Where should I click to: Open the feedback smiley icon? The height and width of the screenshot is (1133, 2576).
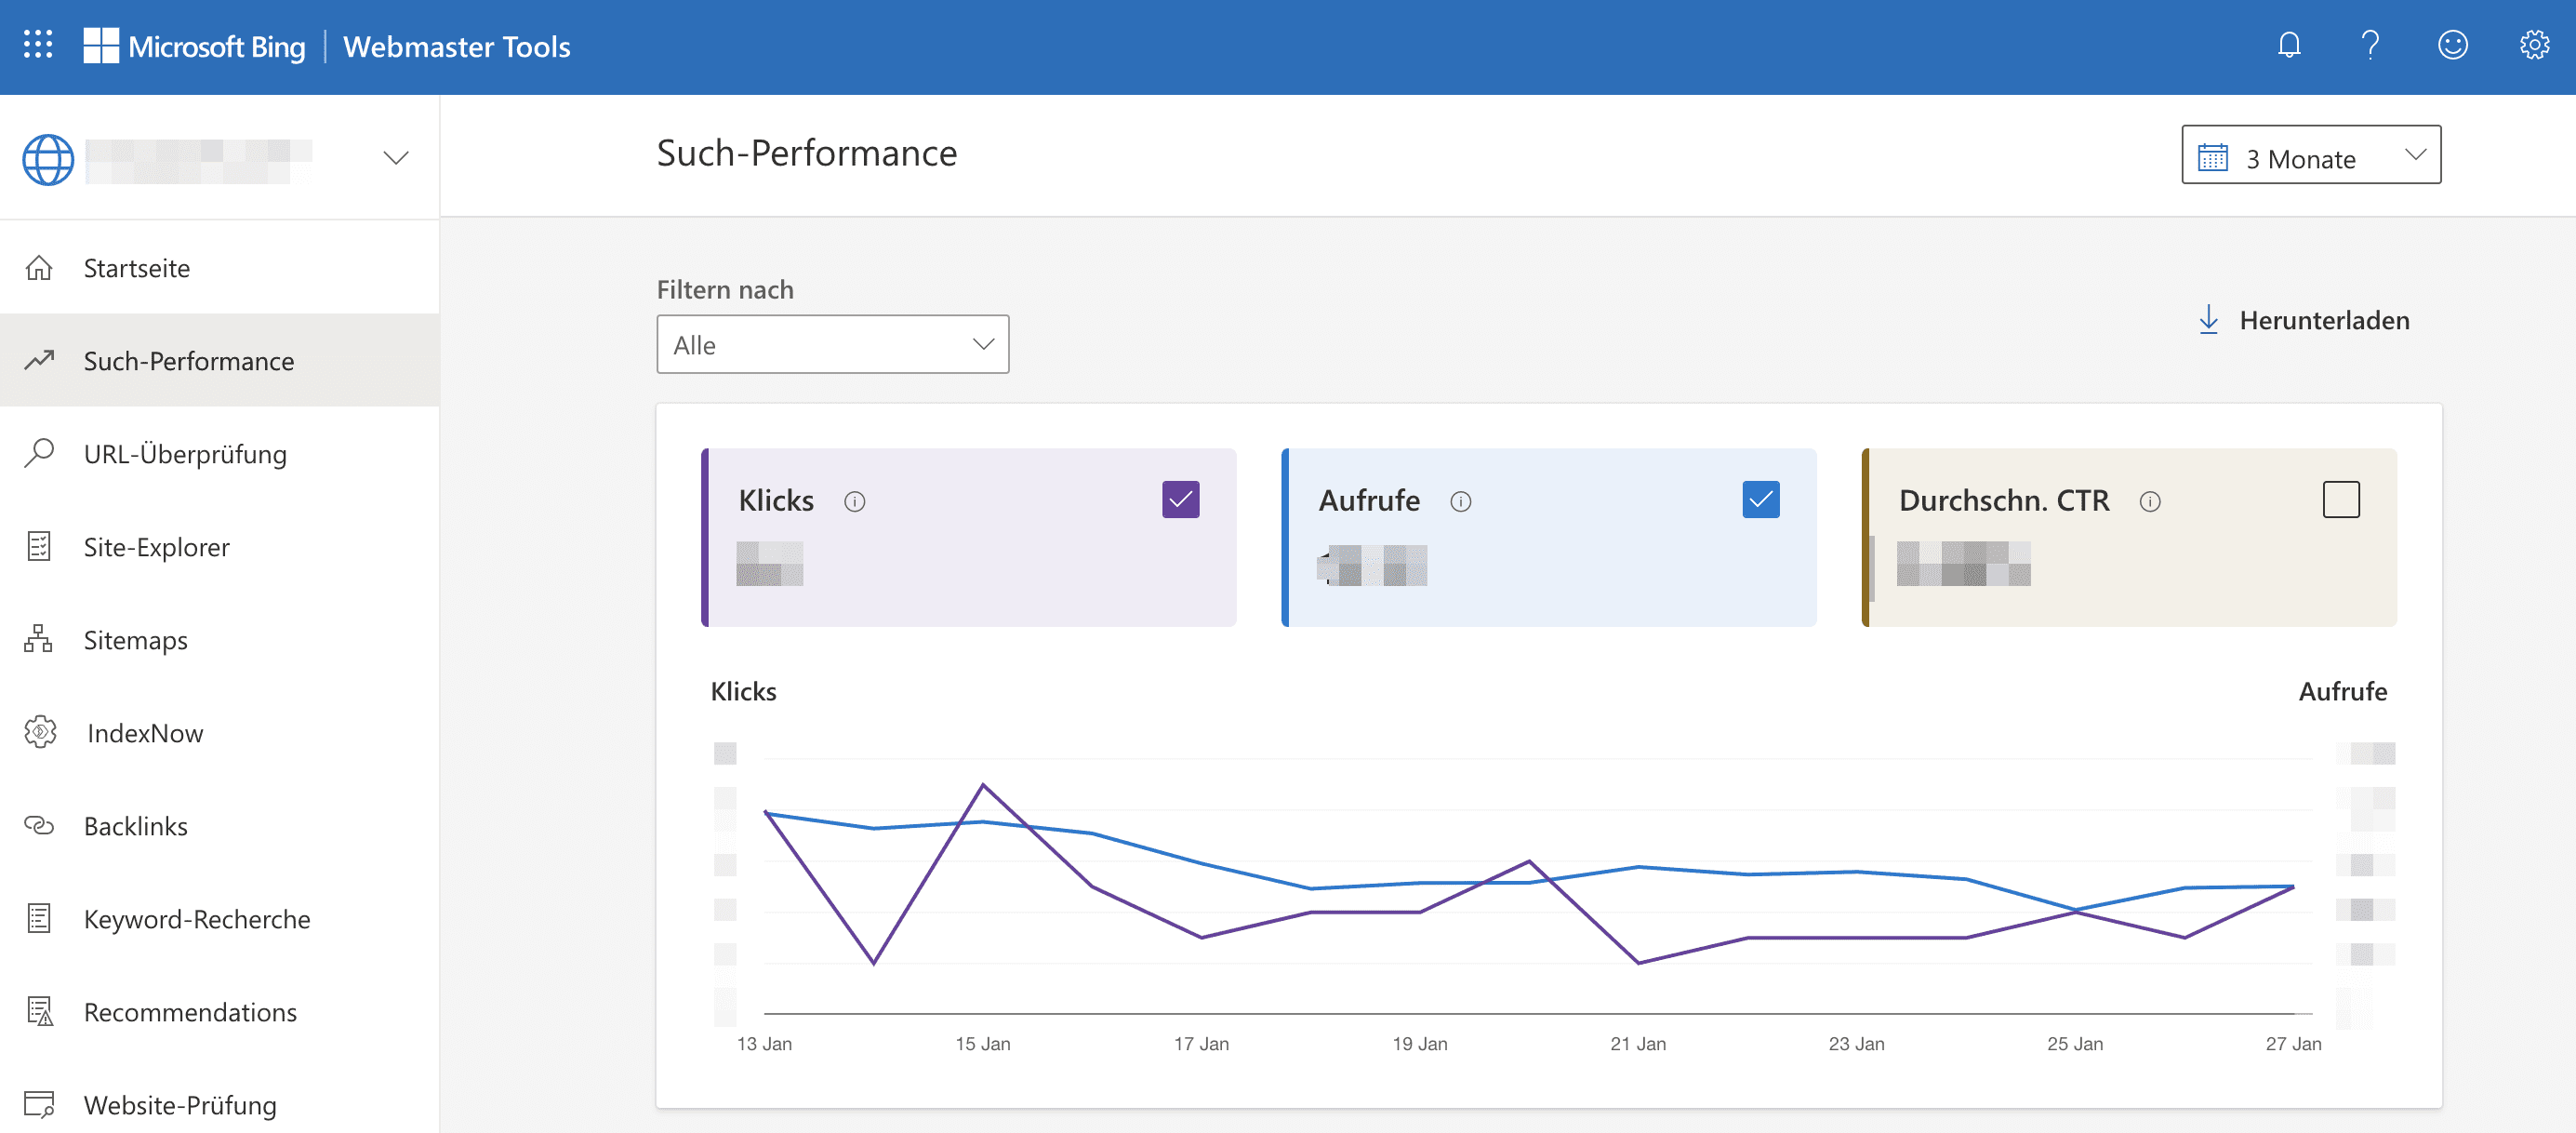pyautogui.click(x=2452, y=45)
